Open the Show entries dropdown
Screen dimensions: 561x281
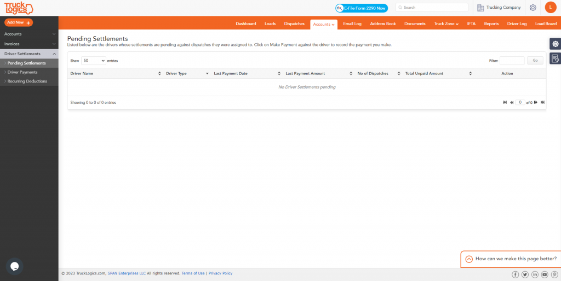[93, 61]
